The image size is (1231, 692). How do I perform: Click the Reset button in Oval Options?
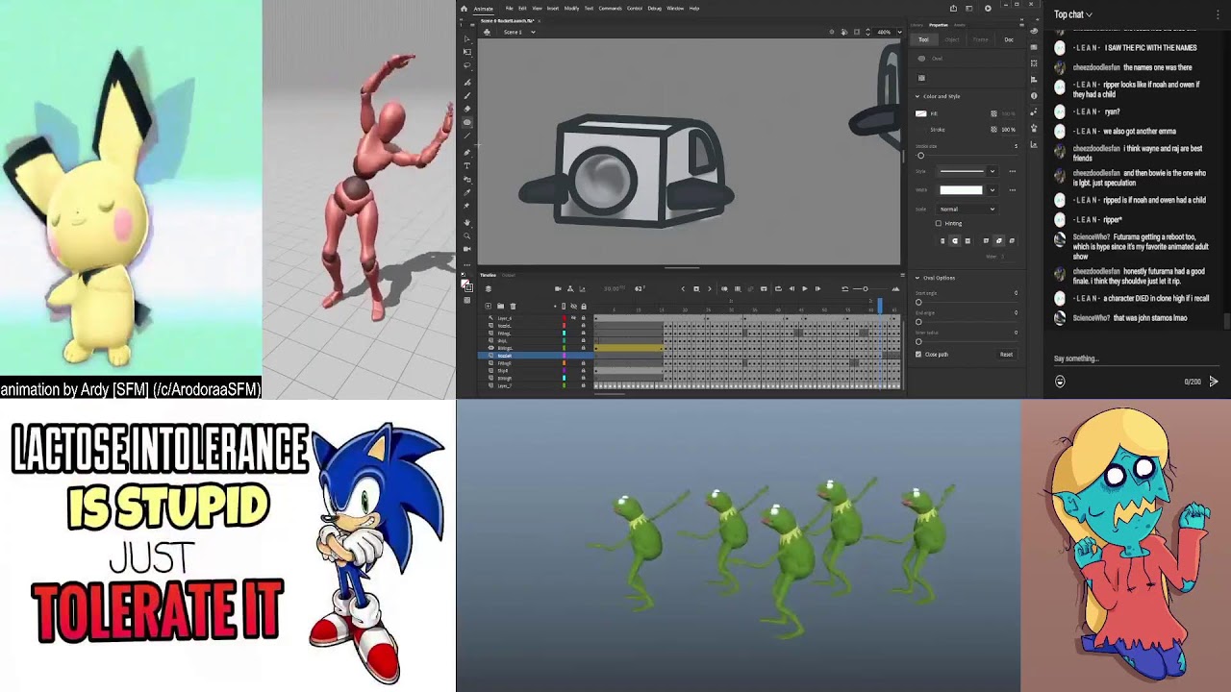pyautogui.click(x=1006, y=354)
